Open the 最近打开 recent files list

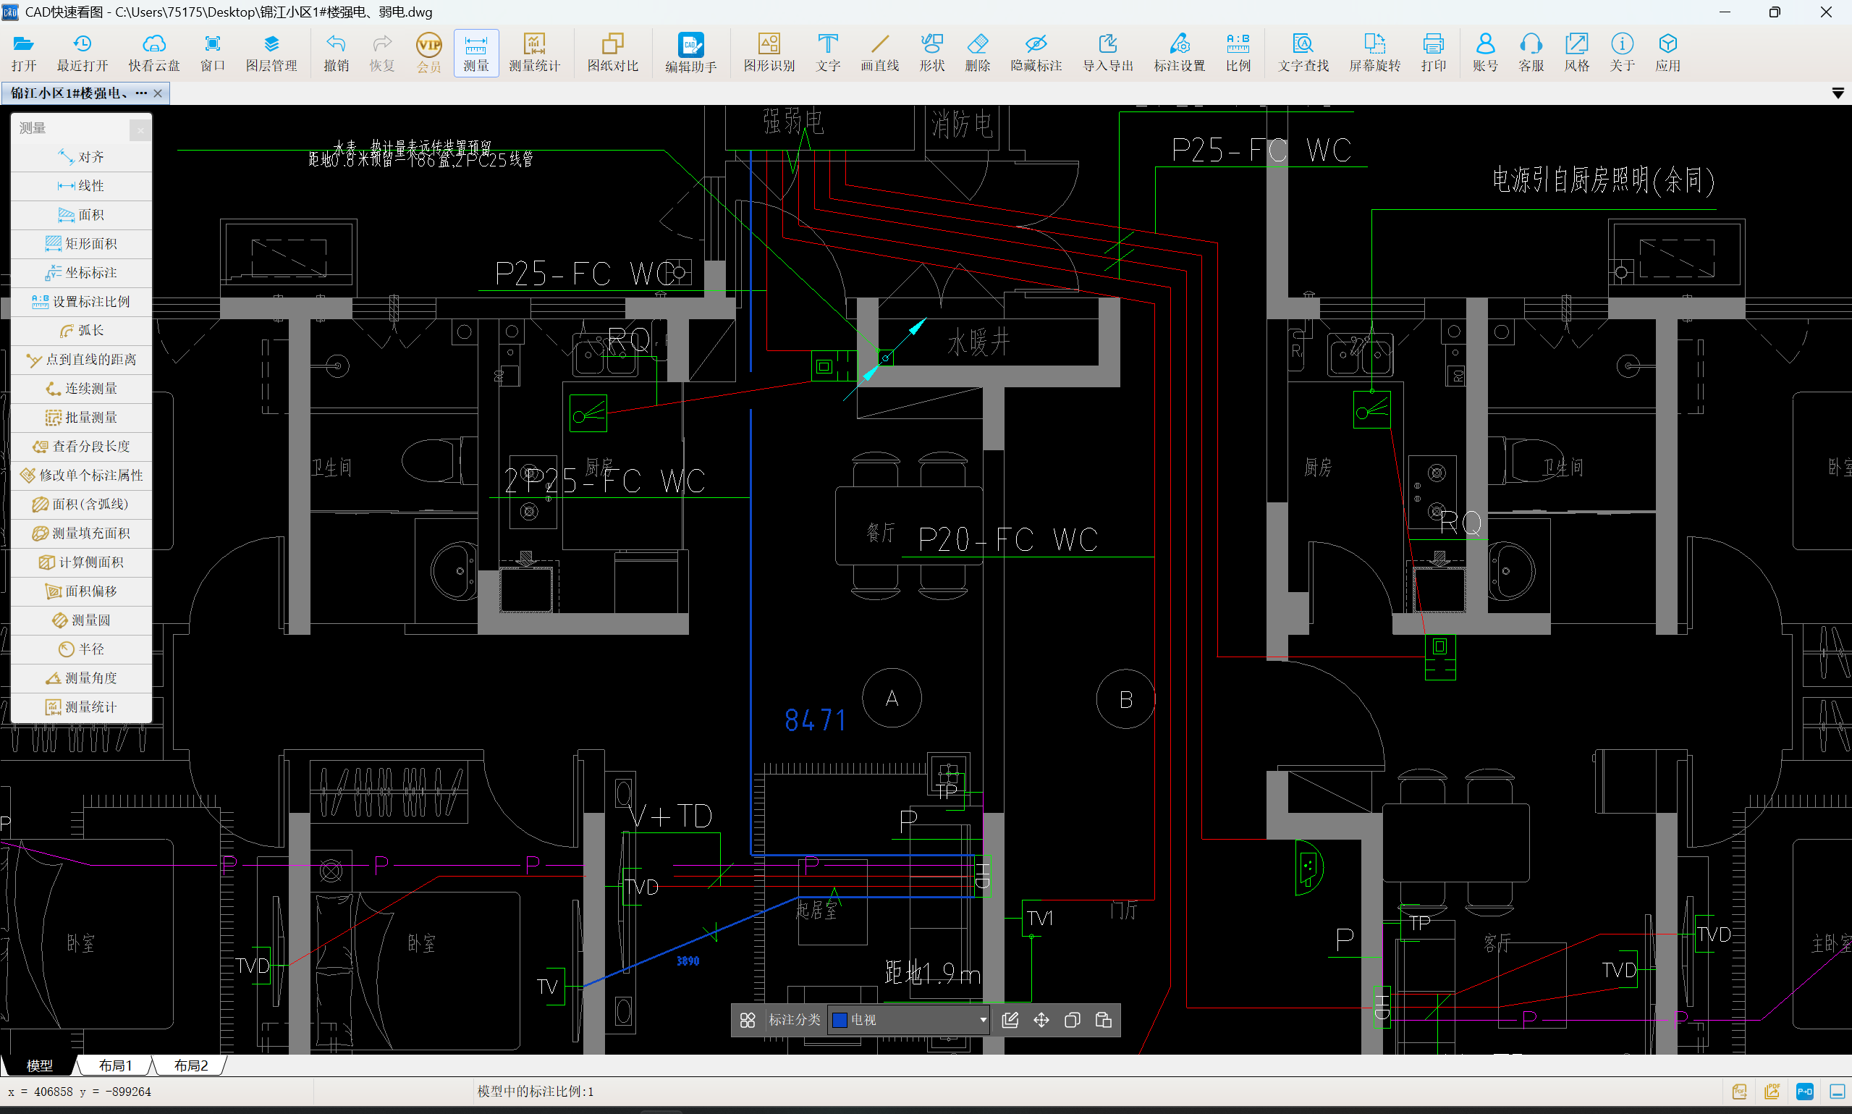(x=83, y=53)
